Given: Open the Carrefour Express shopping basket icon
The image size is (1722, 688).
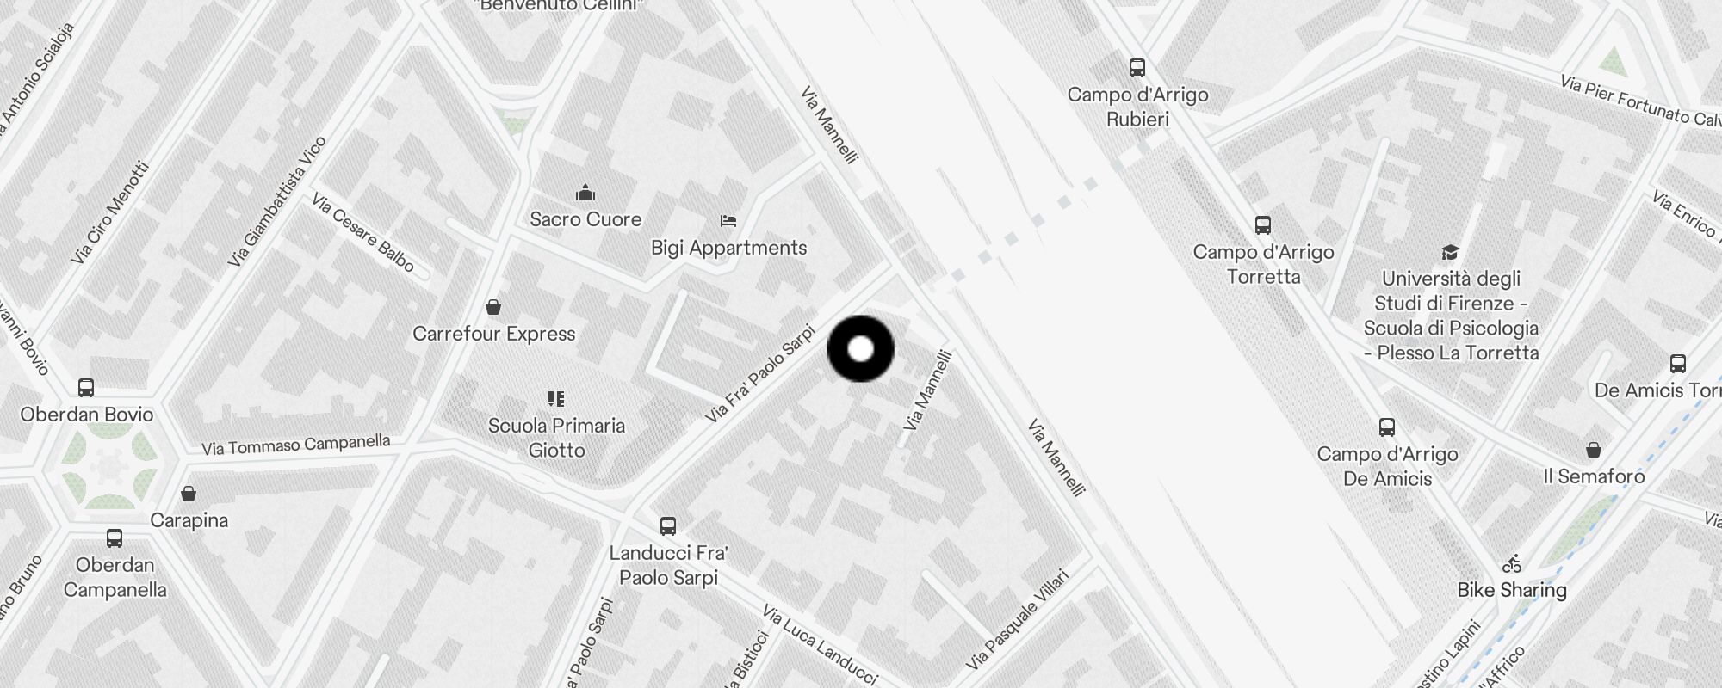Looking at the screenshot, I should coord(493,307).
